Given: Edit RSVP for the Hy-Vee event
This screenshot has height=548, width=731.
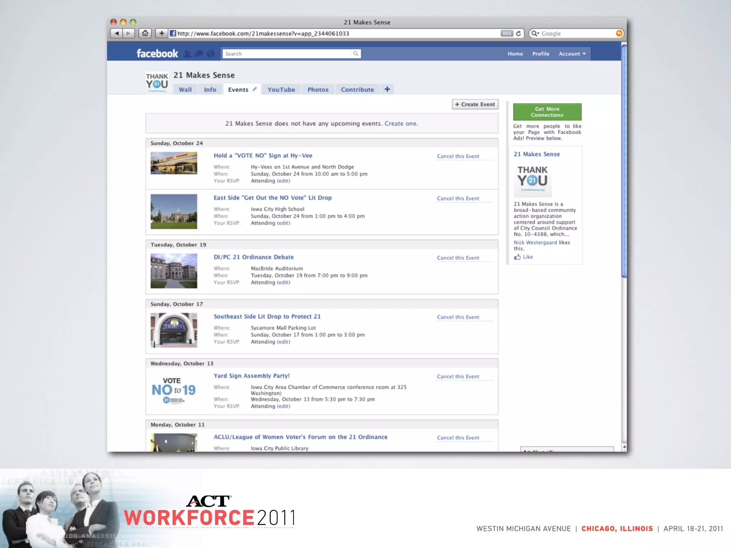Looking at the screenshot, I should click(x=284, y=181).
